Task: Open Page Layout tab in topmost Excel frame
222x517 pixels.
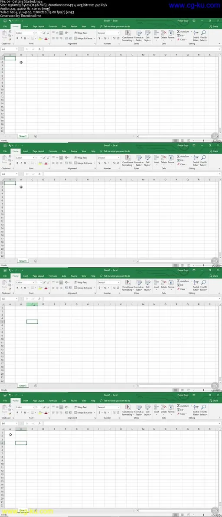Action: (x=38, y=26)
